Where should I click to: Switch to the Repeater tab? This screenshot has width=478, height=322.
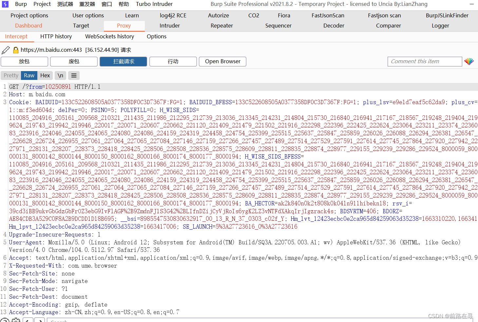[x=222, y=26]
